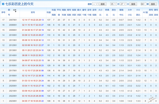Click the 012路比 column header
159x104 pixels.
[x=138, y=12]
